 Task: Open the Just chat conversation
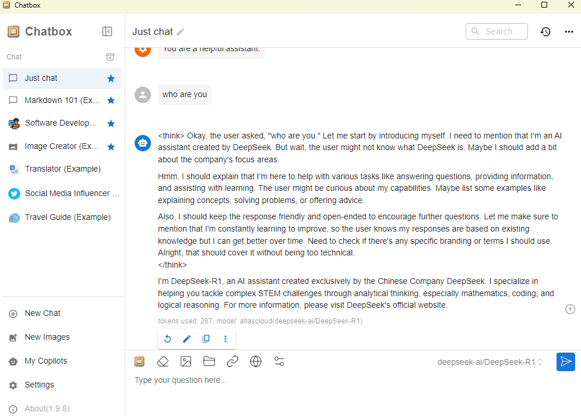62,79
